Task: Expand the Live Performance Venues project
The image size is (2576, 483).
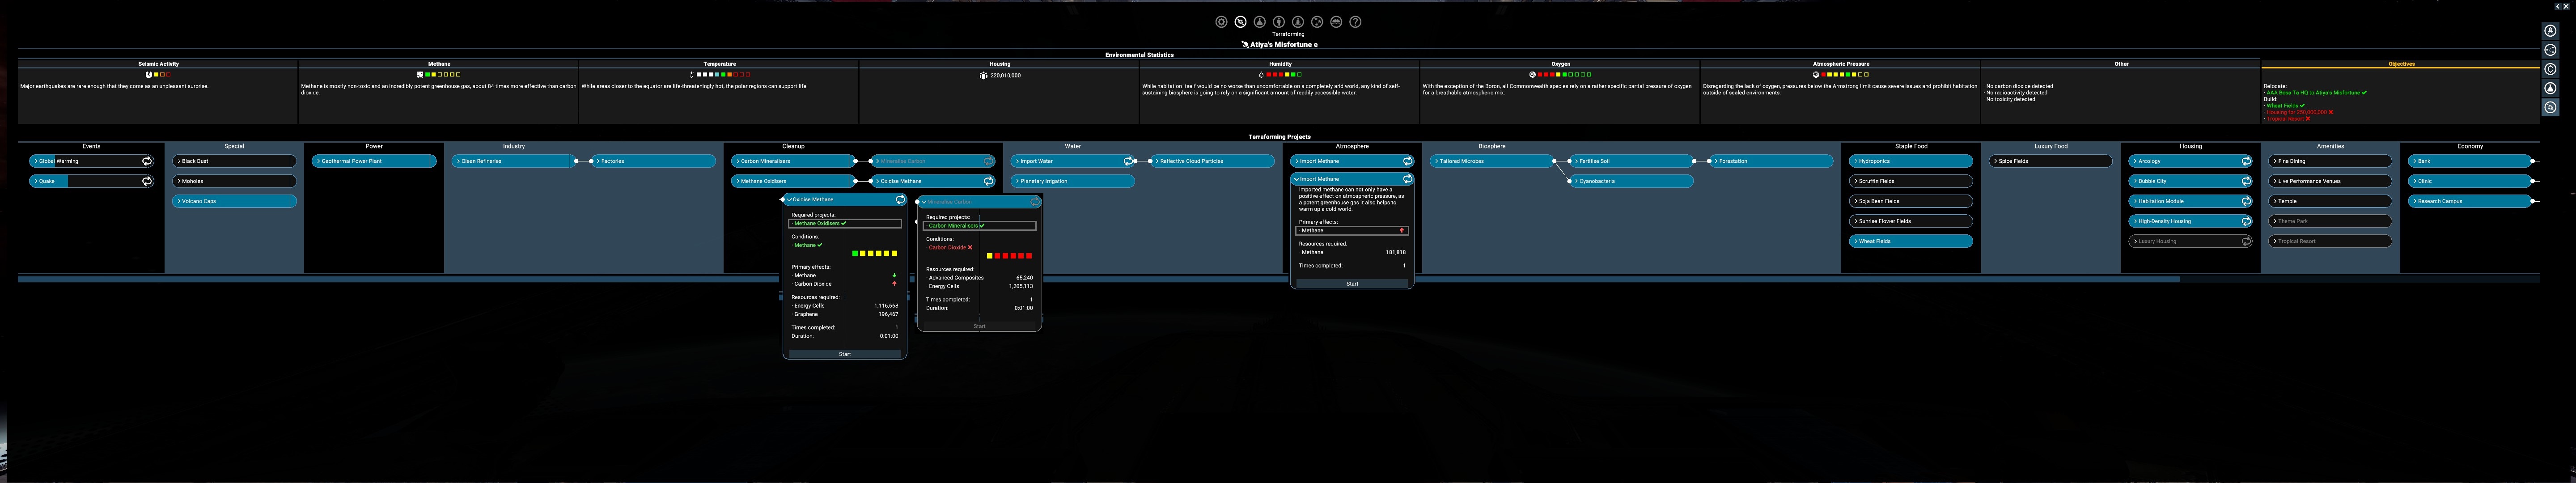Action: pyautogui.click(x=2330, y=181)
